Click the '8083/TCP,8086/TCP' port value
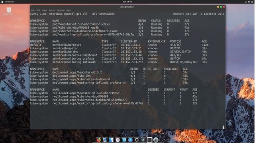 (184, 62)
